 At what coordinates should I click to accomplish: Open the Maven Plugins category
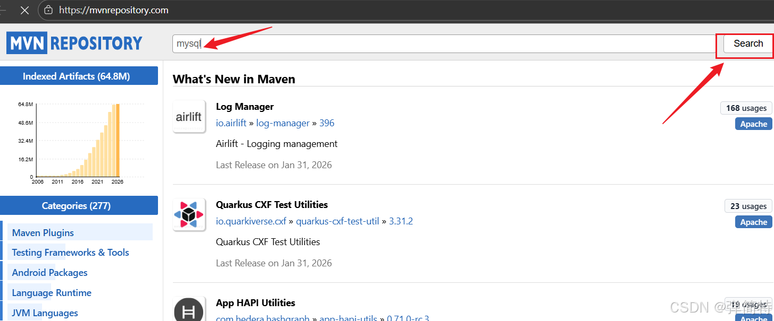click(43, 232)
